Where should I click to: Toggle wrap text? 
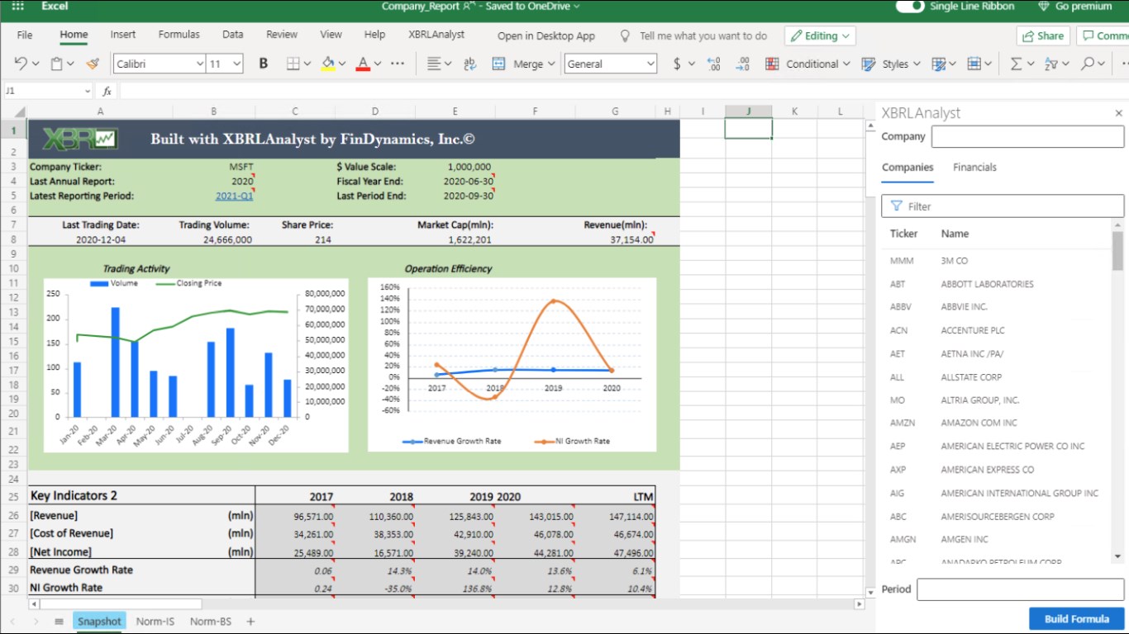click(x=470, y=64)
